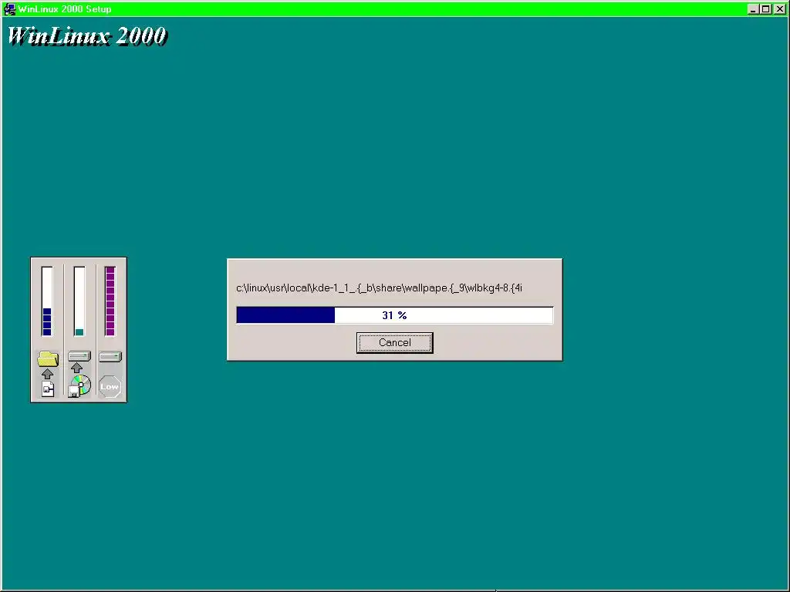
Task: Click the CD and floppy disk icon
Action: (79, 386)
